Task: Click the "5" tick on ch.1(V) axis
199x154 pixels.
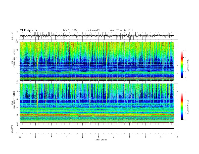Action: pyautogui.click(x=17, y=32)
